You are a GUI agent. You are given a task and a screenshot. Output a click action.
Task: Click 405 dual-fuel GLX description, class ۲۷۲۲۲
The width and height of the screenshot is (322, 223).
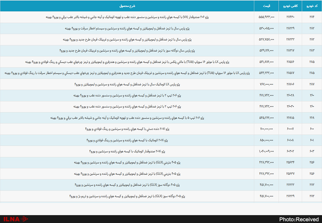coord(127,185)
